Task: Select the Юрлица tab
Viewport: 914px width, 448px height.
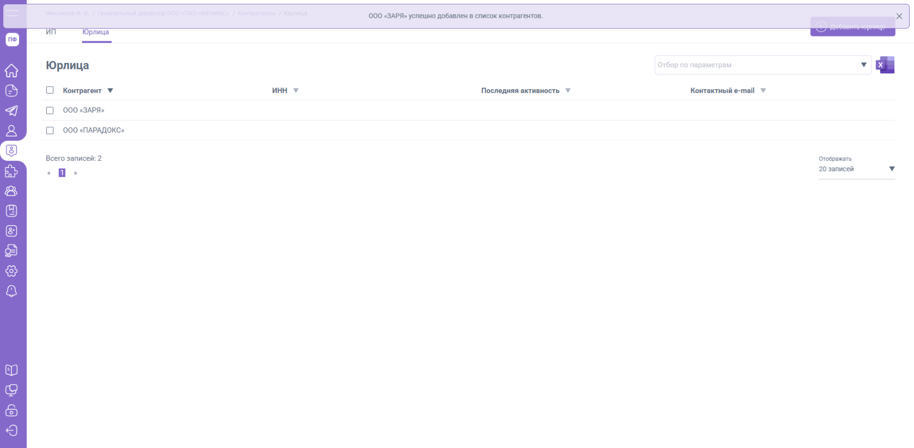Action: point(96,32)
